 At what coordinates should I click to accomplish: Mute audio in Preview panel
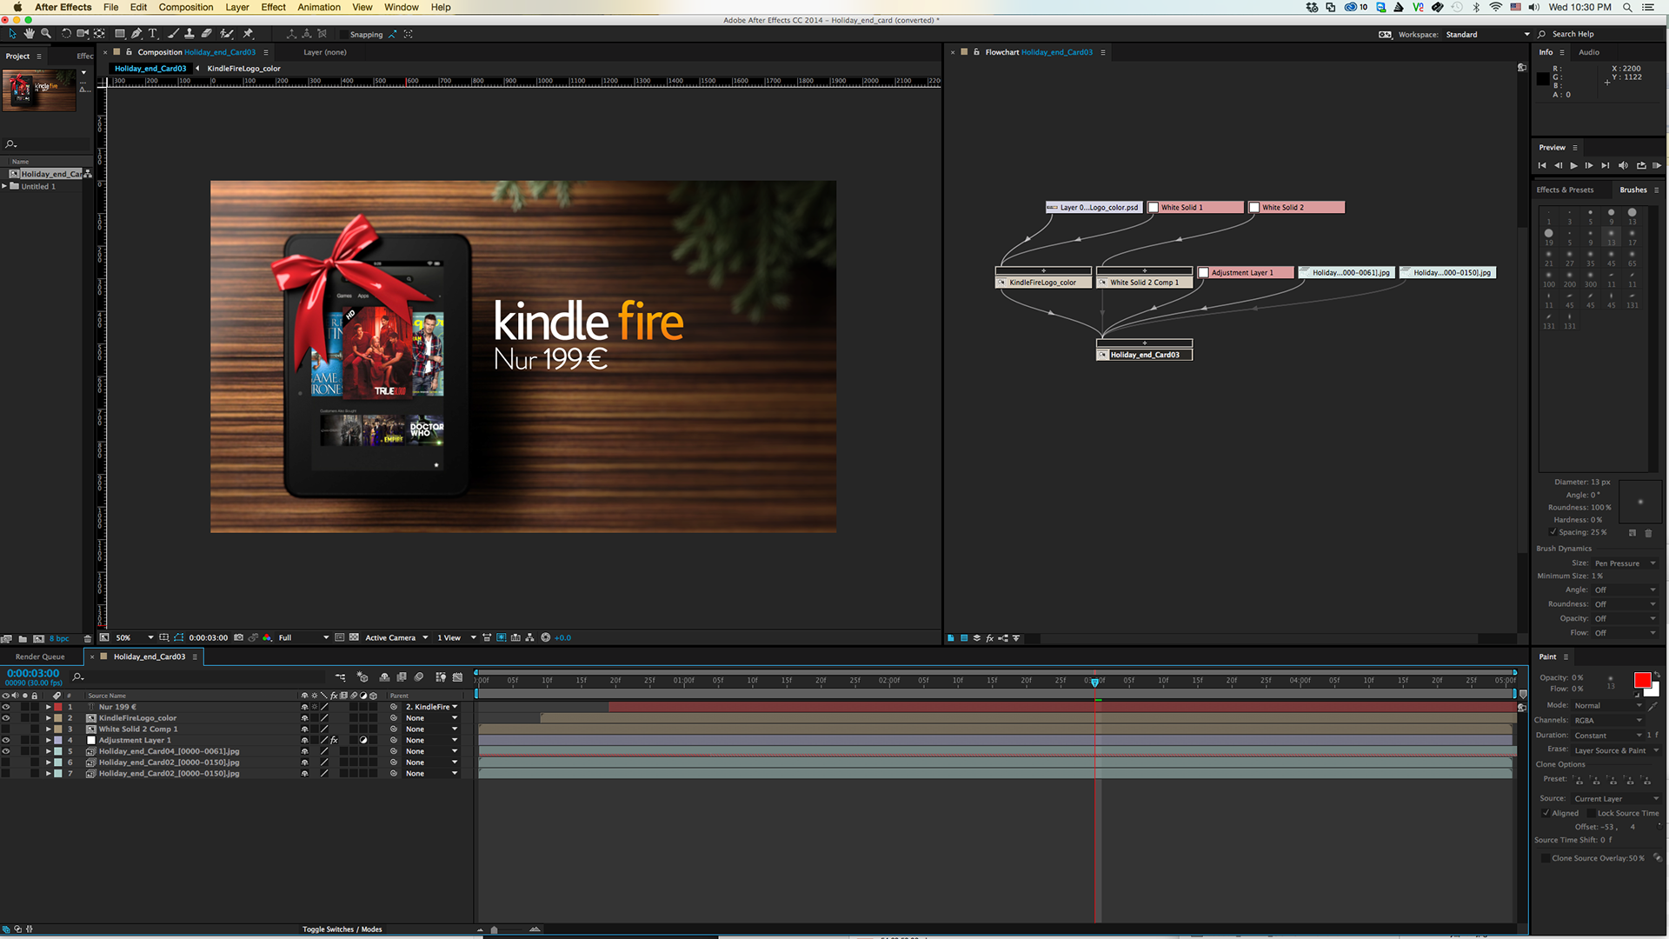click(x=1623, y=165)
